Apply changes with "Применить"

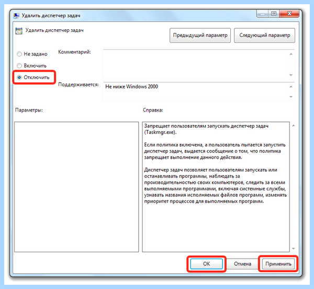pyautogui.click(x=278, y=264)
